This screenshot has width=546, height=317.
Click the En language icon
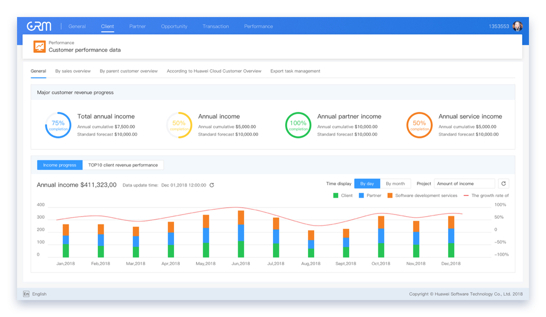click(26, 294)
